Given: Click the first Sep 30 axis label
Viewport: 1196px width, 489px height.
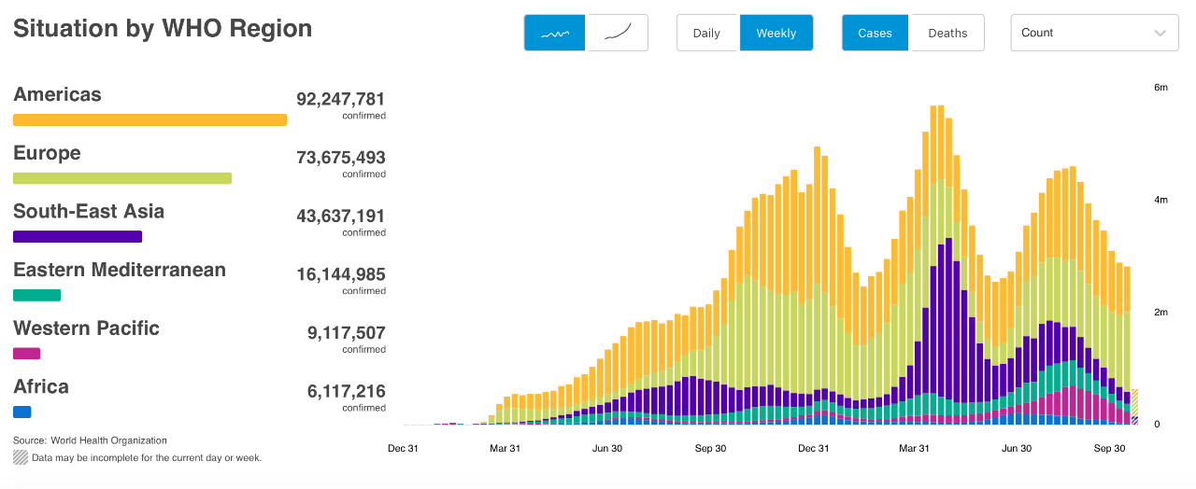Looking at the screenshot, I should pyautogui.click(x=710, y=448).
